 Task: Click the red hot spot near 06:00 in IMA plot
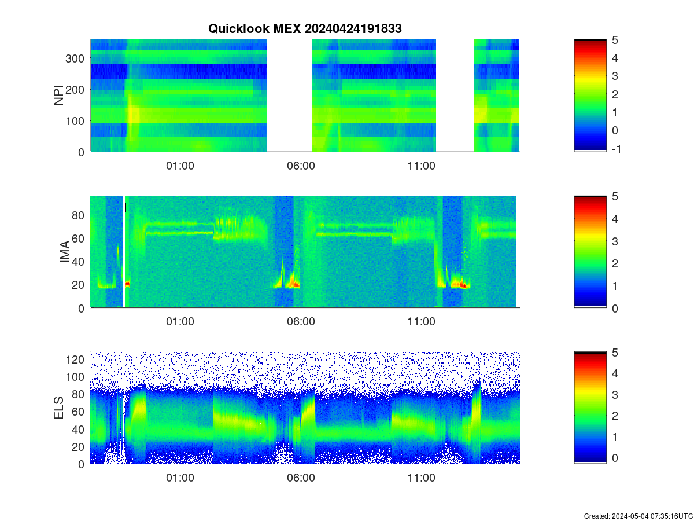tap(296, 284)
